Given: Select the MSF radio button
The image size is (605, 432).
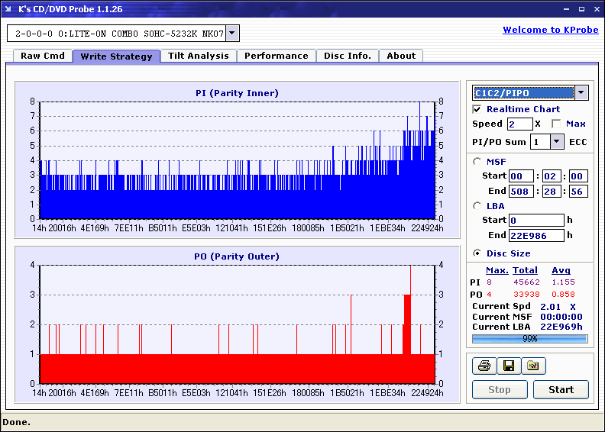Looking at the screenshot, I should [477, 161].
